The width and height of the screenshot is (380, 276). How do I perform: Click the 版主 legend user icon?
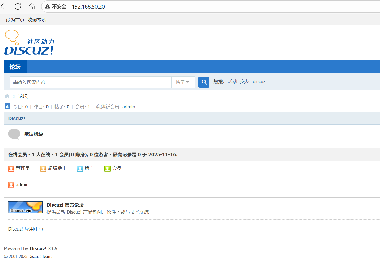pyautogui.click(x=80, y=169)
